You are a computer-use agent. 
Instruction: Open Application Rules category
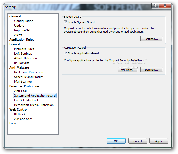21,40
